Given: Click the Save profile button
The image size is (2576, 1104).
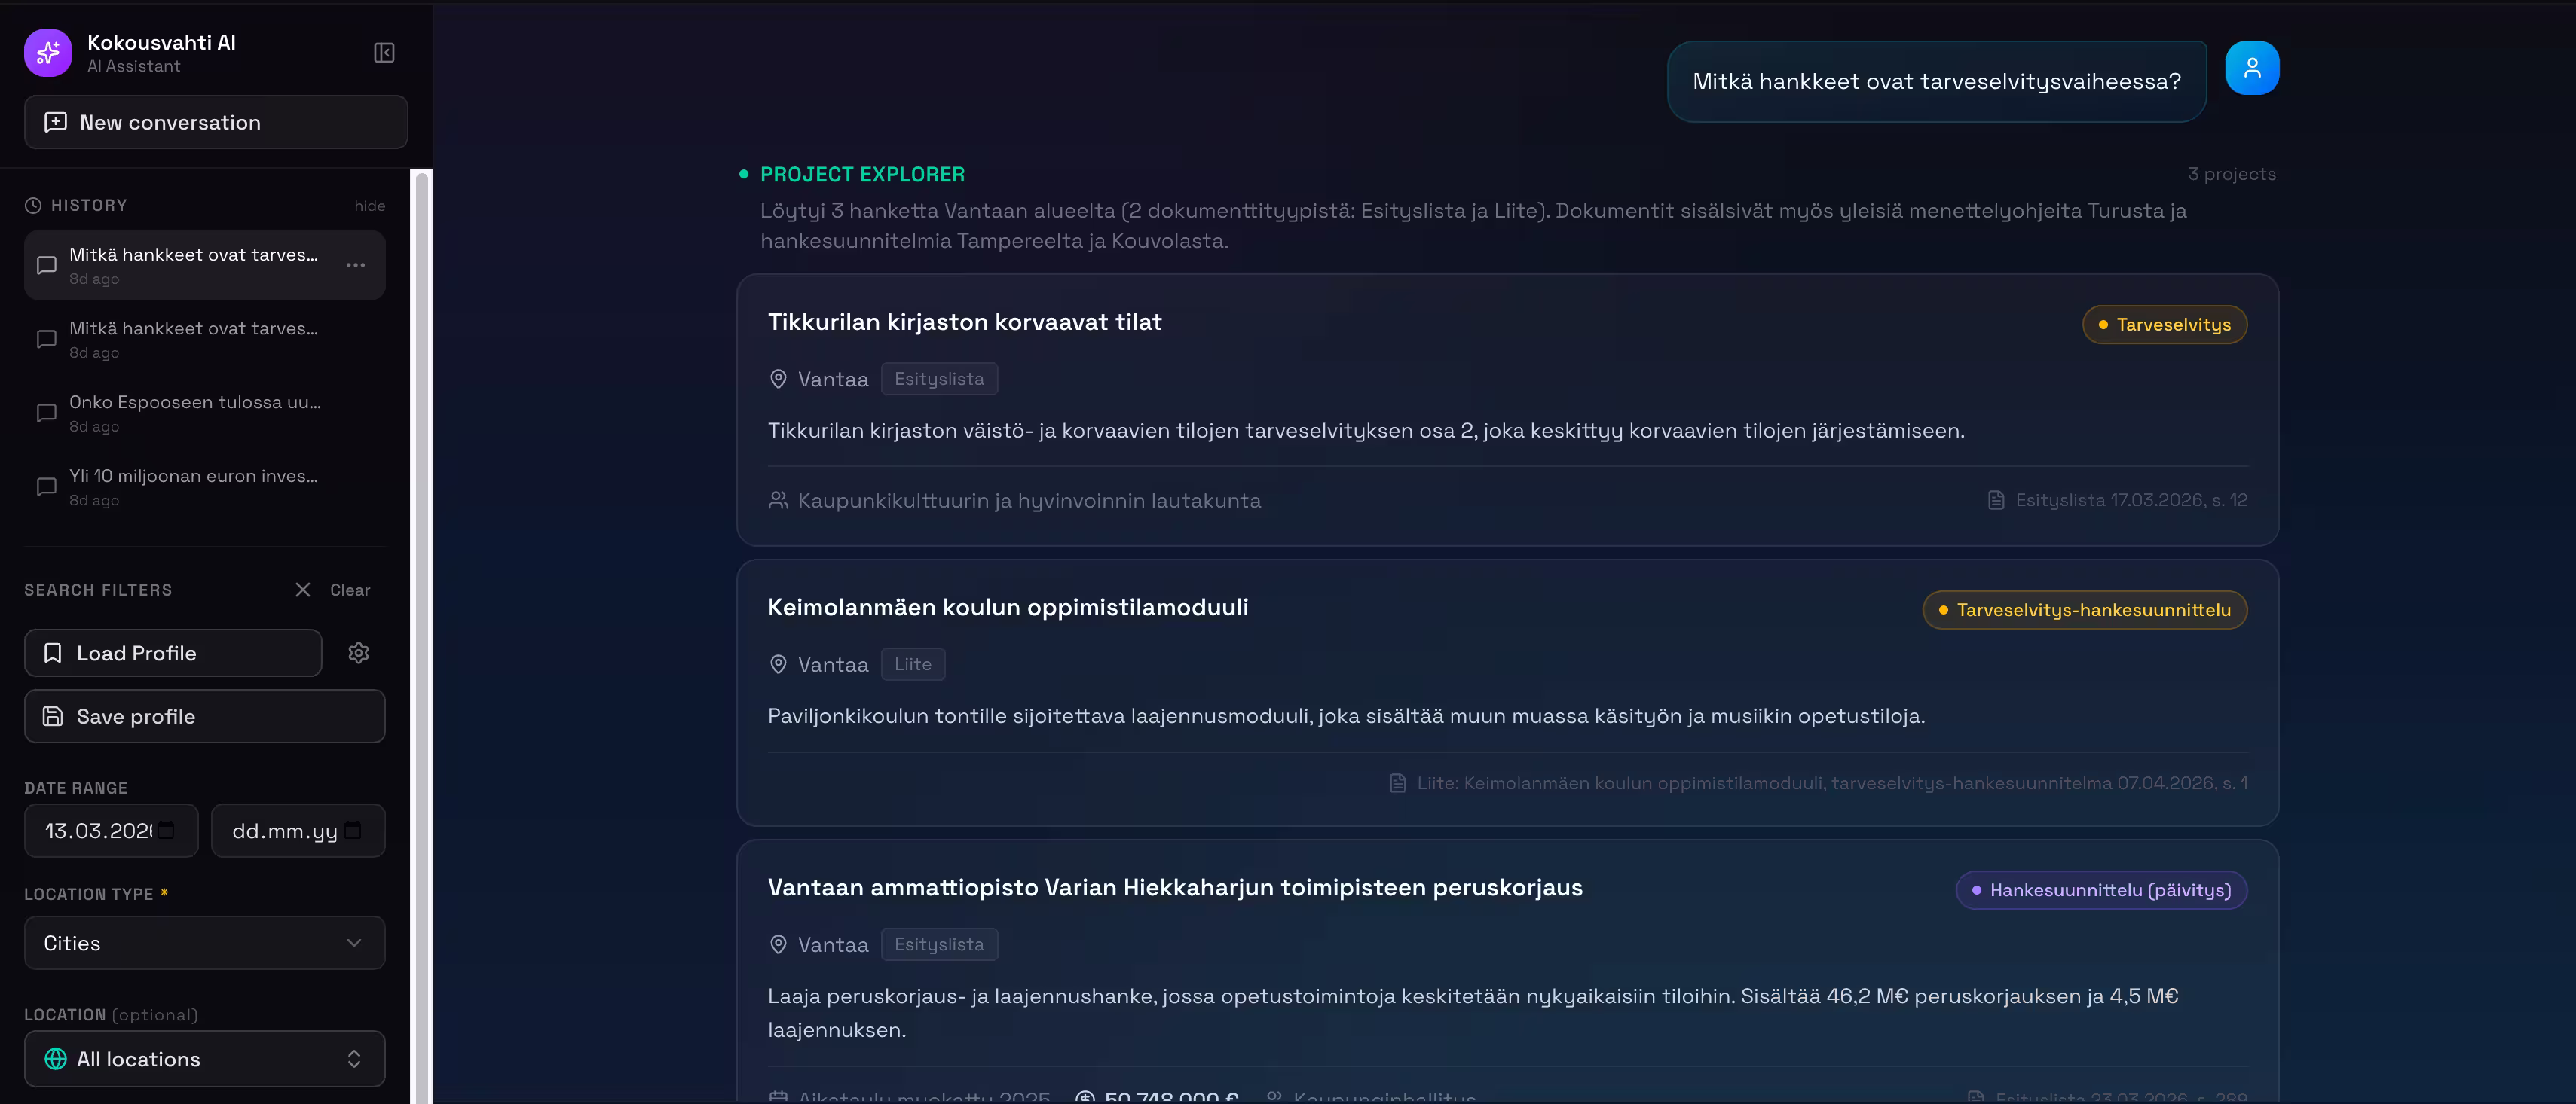Looking at the screenshot, I should (204, 715).
